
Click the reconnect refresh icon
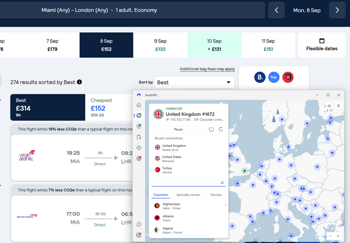click(221, 129)
